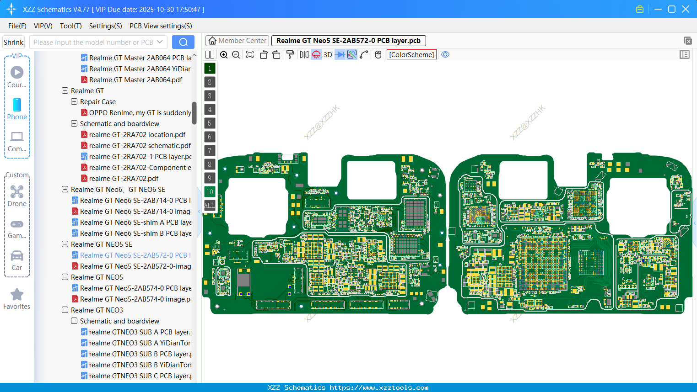Open the side-by-side split view
Screen dimensions: 697x392
(x=210, y=54)
